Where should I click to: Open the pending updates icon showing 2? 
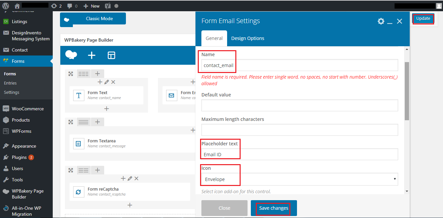pyautogui.click(x=56, y=6)
